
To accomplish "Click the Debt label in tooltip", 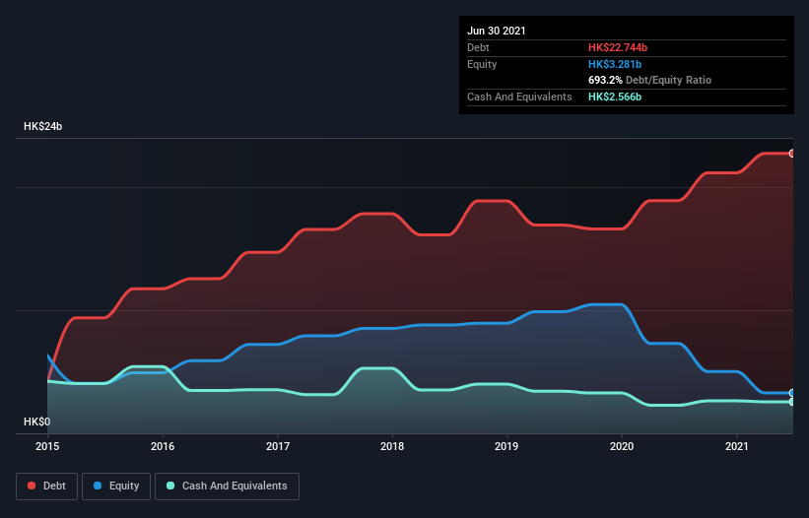I will click(478, 47).
